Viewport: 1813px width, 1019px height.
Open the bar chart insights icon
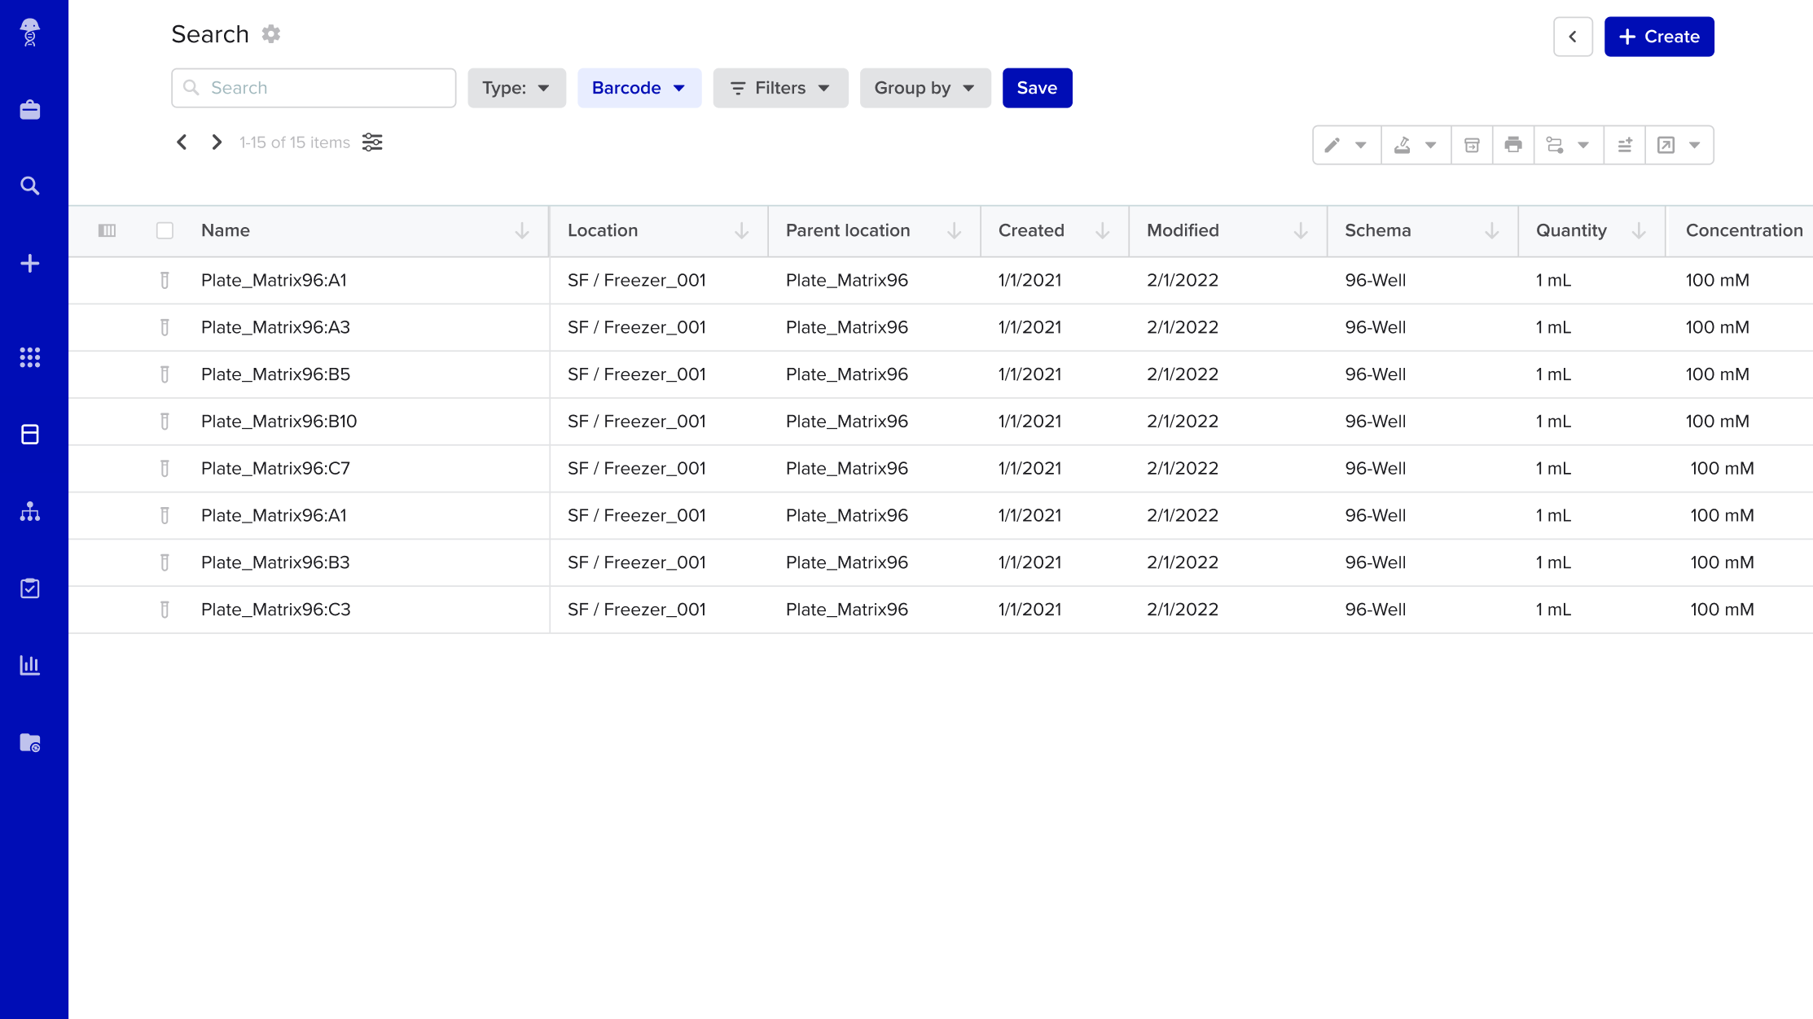pos(30,666)
